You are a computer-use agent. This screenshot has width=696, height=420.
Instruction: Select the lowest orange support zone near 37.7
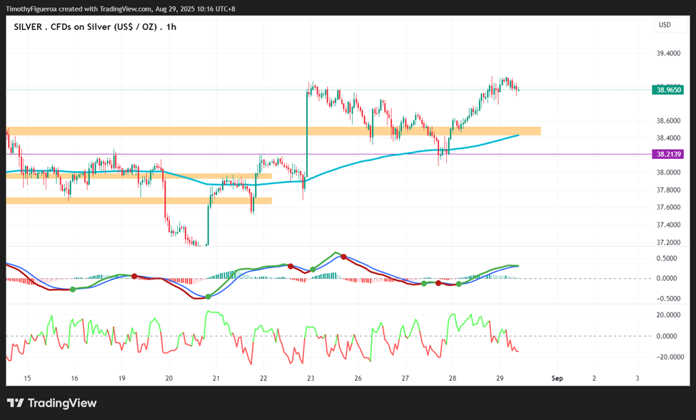tap(139, 200)
